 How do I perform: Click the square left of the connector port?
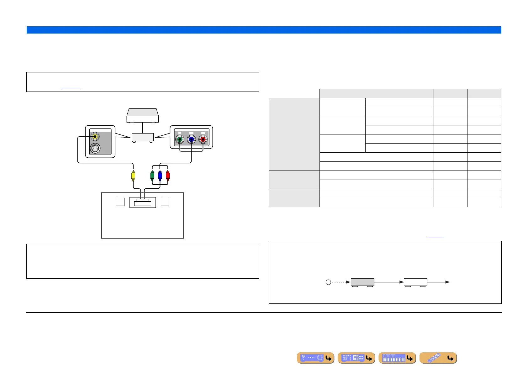[x=120, y=202]
